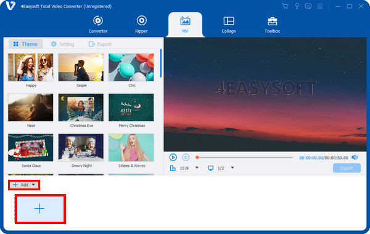
Task: Click the 1/2 quality value
Action: [221, 168]
